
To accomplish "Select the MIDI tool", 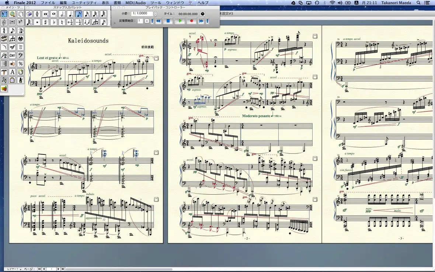I will 21,39.
